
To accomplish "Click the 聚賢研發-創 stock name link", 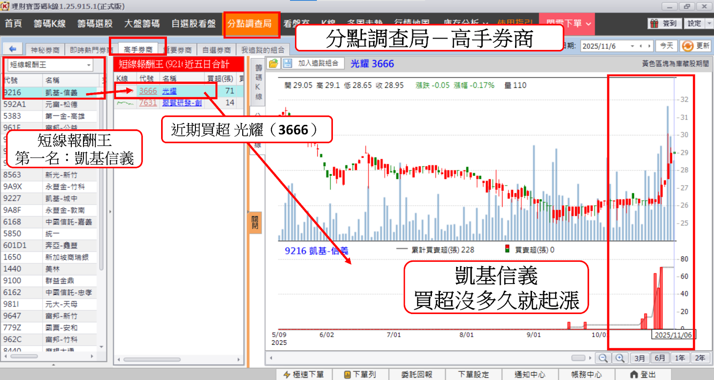I will point(182,103).
